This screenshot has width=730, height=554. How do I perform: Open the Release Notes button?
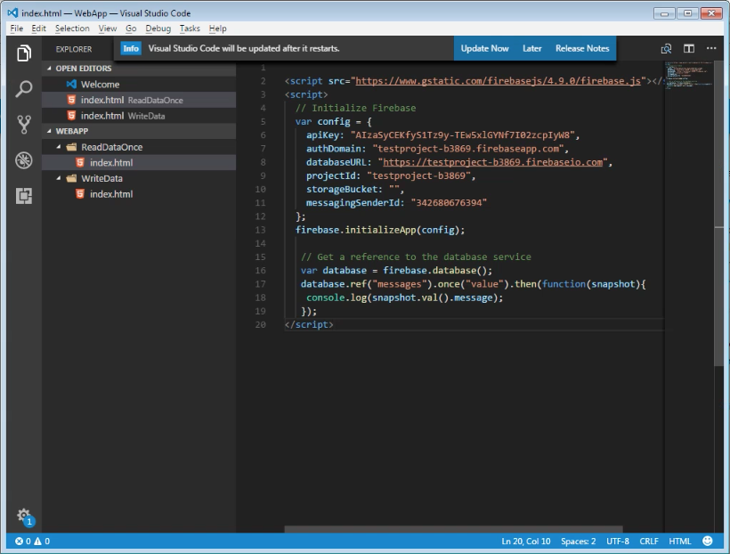[x=582, y=48]
